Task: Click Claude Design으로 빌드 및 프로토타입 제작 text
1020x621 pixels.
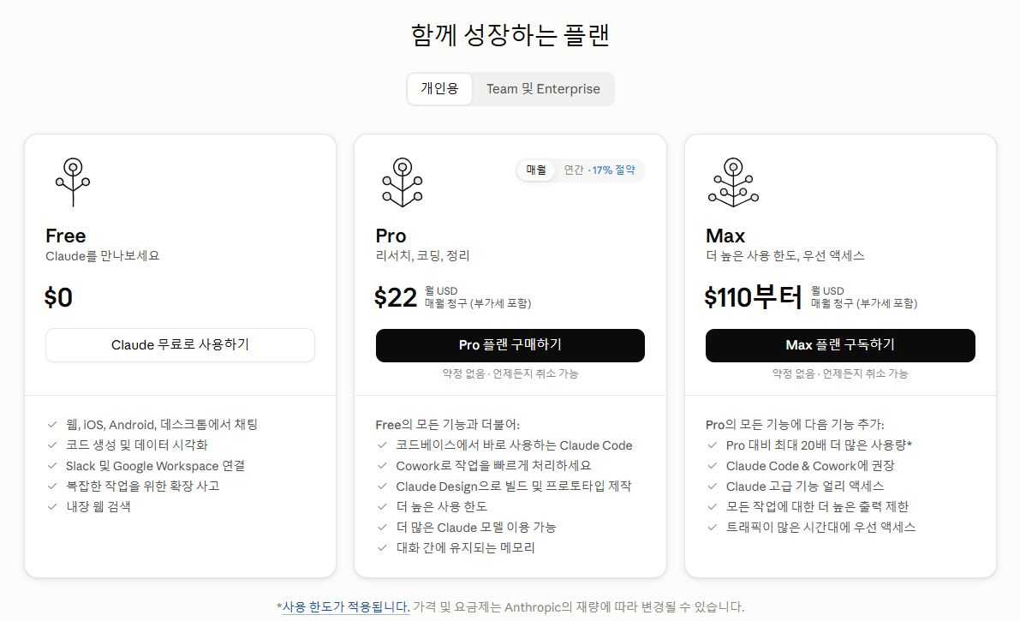Action: pyautogui.click(x=514, y=487)
